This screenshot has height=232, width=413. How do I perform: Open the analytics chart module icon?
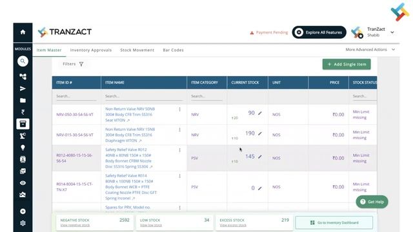[x=23, y=195]
